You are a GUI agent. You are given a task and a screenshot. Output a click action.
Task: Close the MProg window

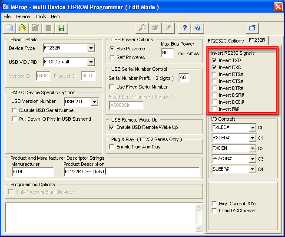[x=278, y=7]
